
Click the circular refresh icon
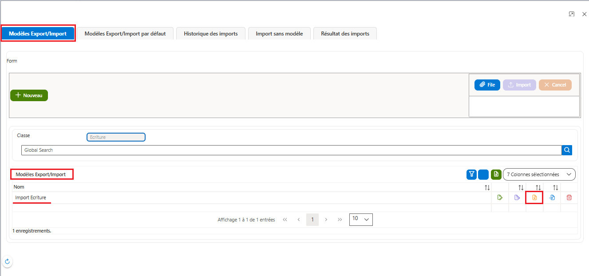tap(7, 261)
